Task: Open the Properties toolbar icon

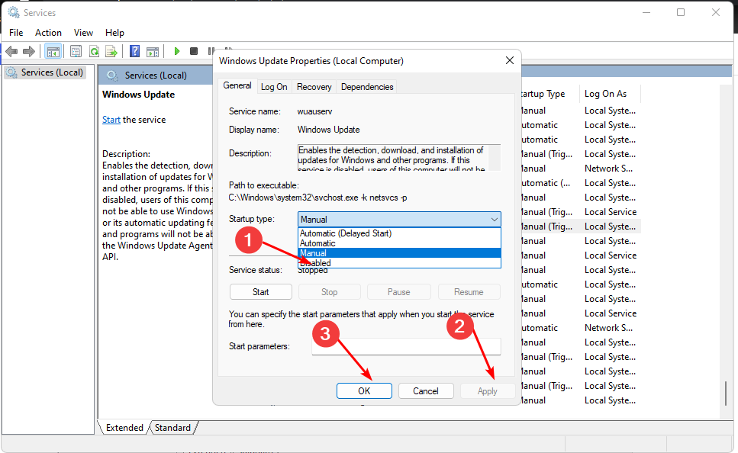Action: [x=76, y=51]
